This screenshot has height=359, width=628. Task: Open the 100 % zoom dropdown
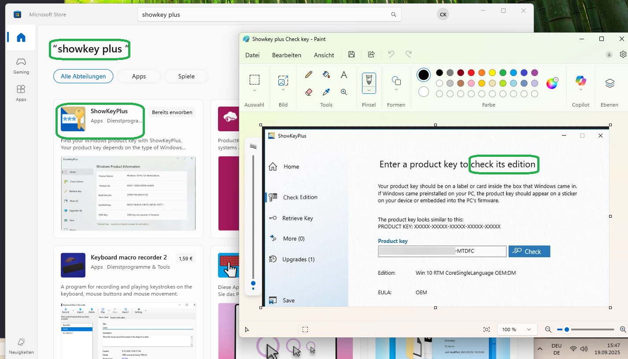point(517,329)
